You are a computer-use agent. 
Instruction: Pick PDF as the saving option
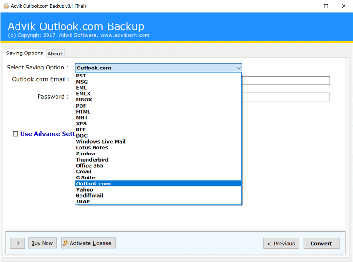[x=158, y=106]
